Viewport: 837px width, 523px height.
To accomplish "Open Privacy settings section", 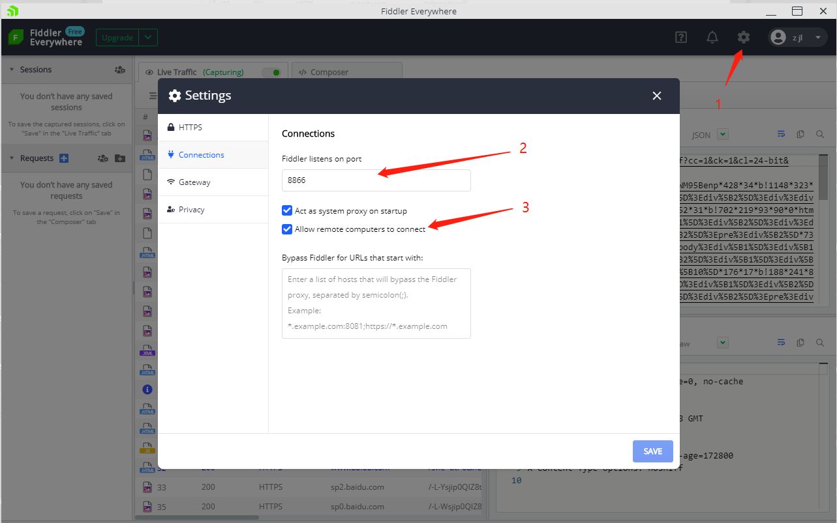I will coord(213,210).
